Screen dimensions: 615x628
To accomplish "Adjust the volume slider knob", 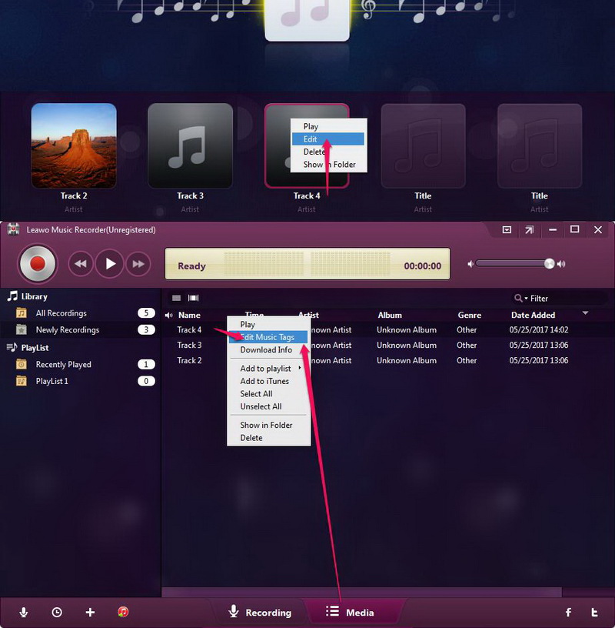I will (x=550, y=263).
